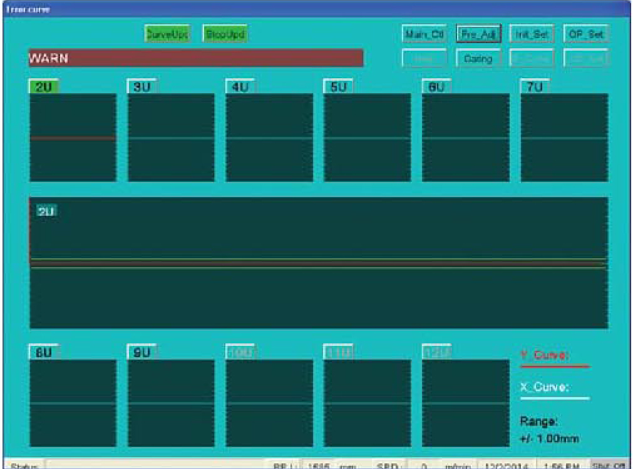This screenshot has height=469, width=633.
Task: Open the Main_Ctl screen
Action: 424,34
